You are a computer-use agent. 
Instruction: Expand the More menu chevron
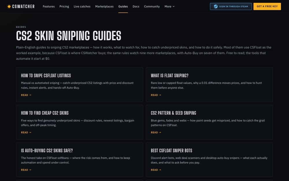click(x=173, y=6)
